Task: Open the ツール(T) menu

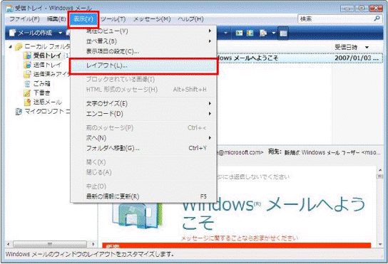Action: click(113, 19)
